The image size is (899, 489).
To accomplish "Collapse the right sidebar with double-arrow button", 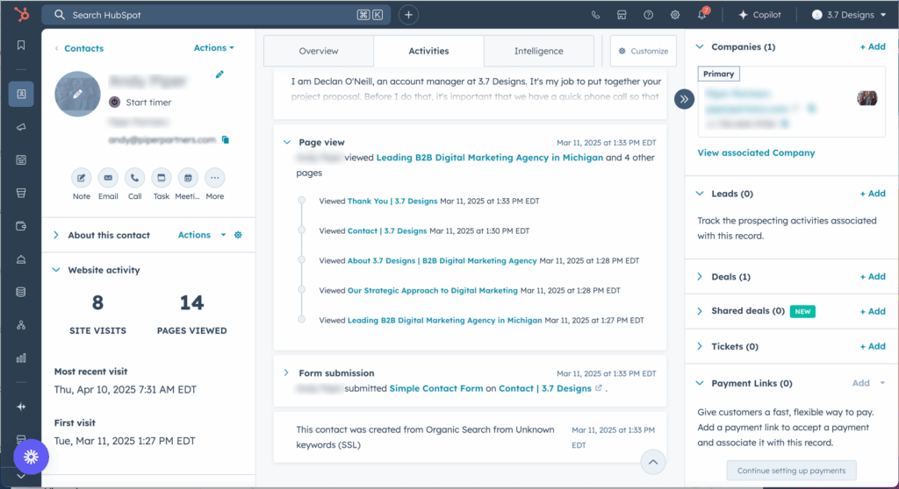I will tap(685, 99).
